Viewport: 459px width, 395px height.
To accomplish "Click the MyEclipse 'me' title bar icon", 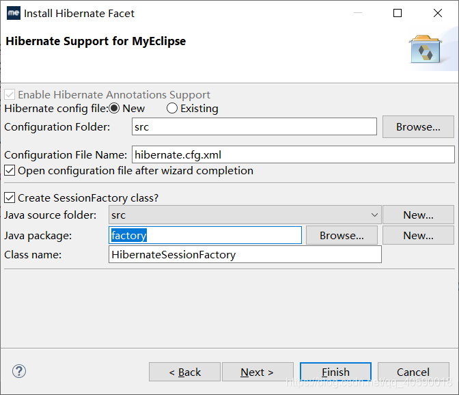I will pyautogui.click(x=14, y=13).
